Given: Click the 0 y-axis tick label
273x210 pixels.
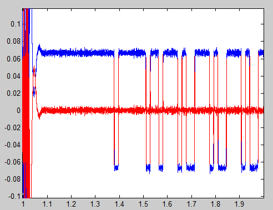Looking at the screenshot, I should tap(18, 110).
